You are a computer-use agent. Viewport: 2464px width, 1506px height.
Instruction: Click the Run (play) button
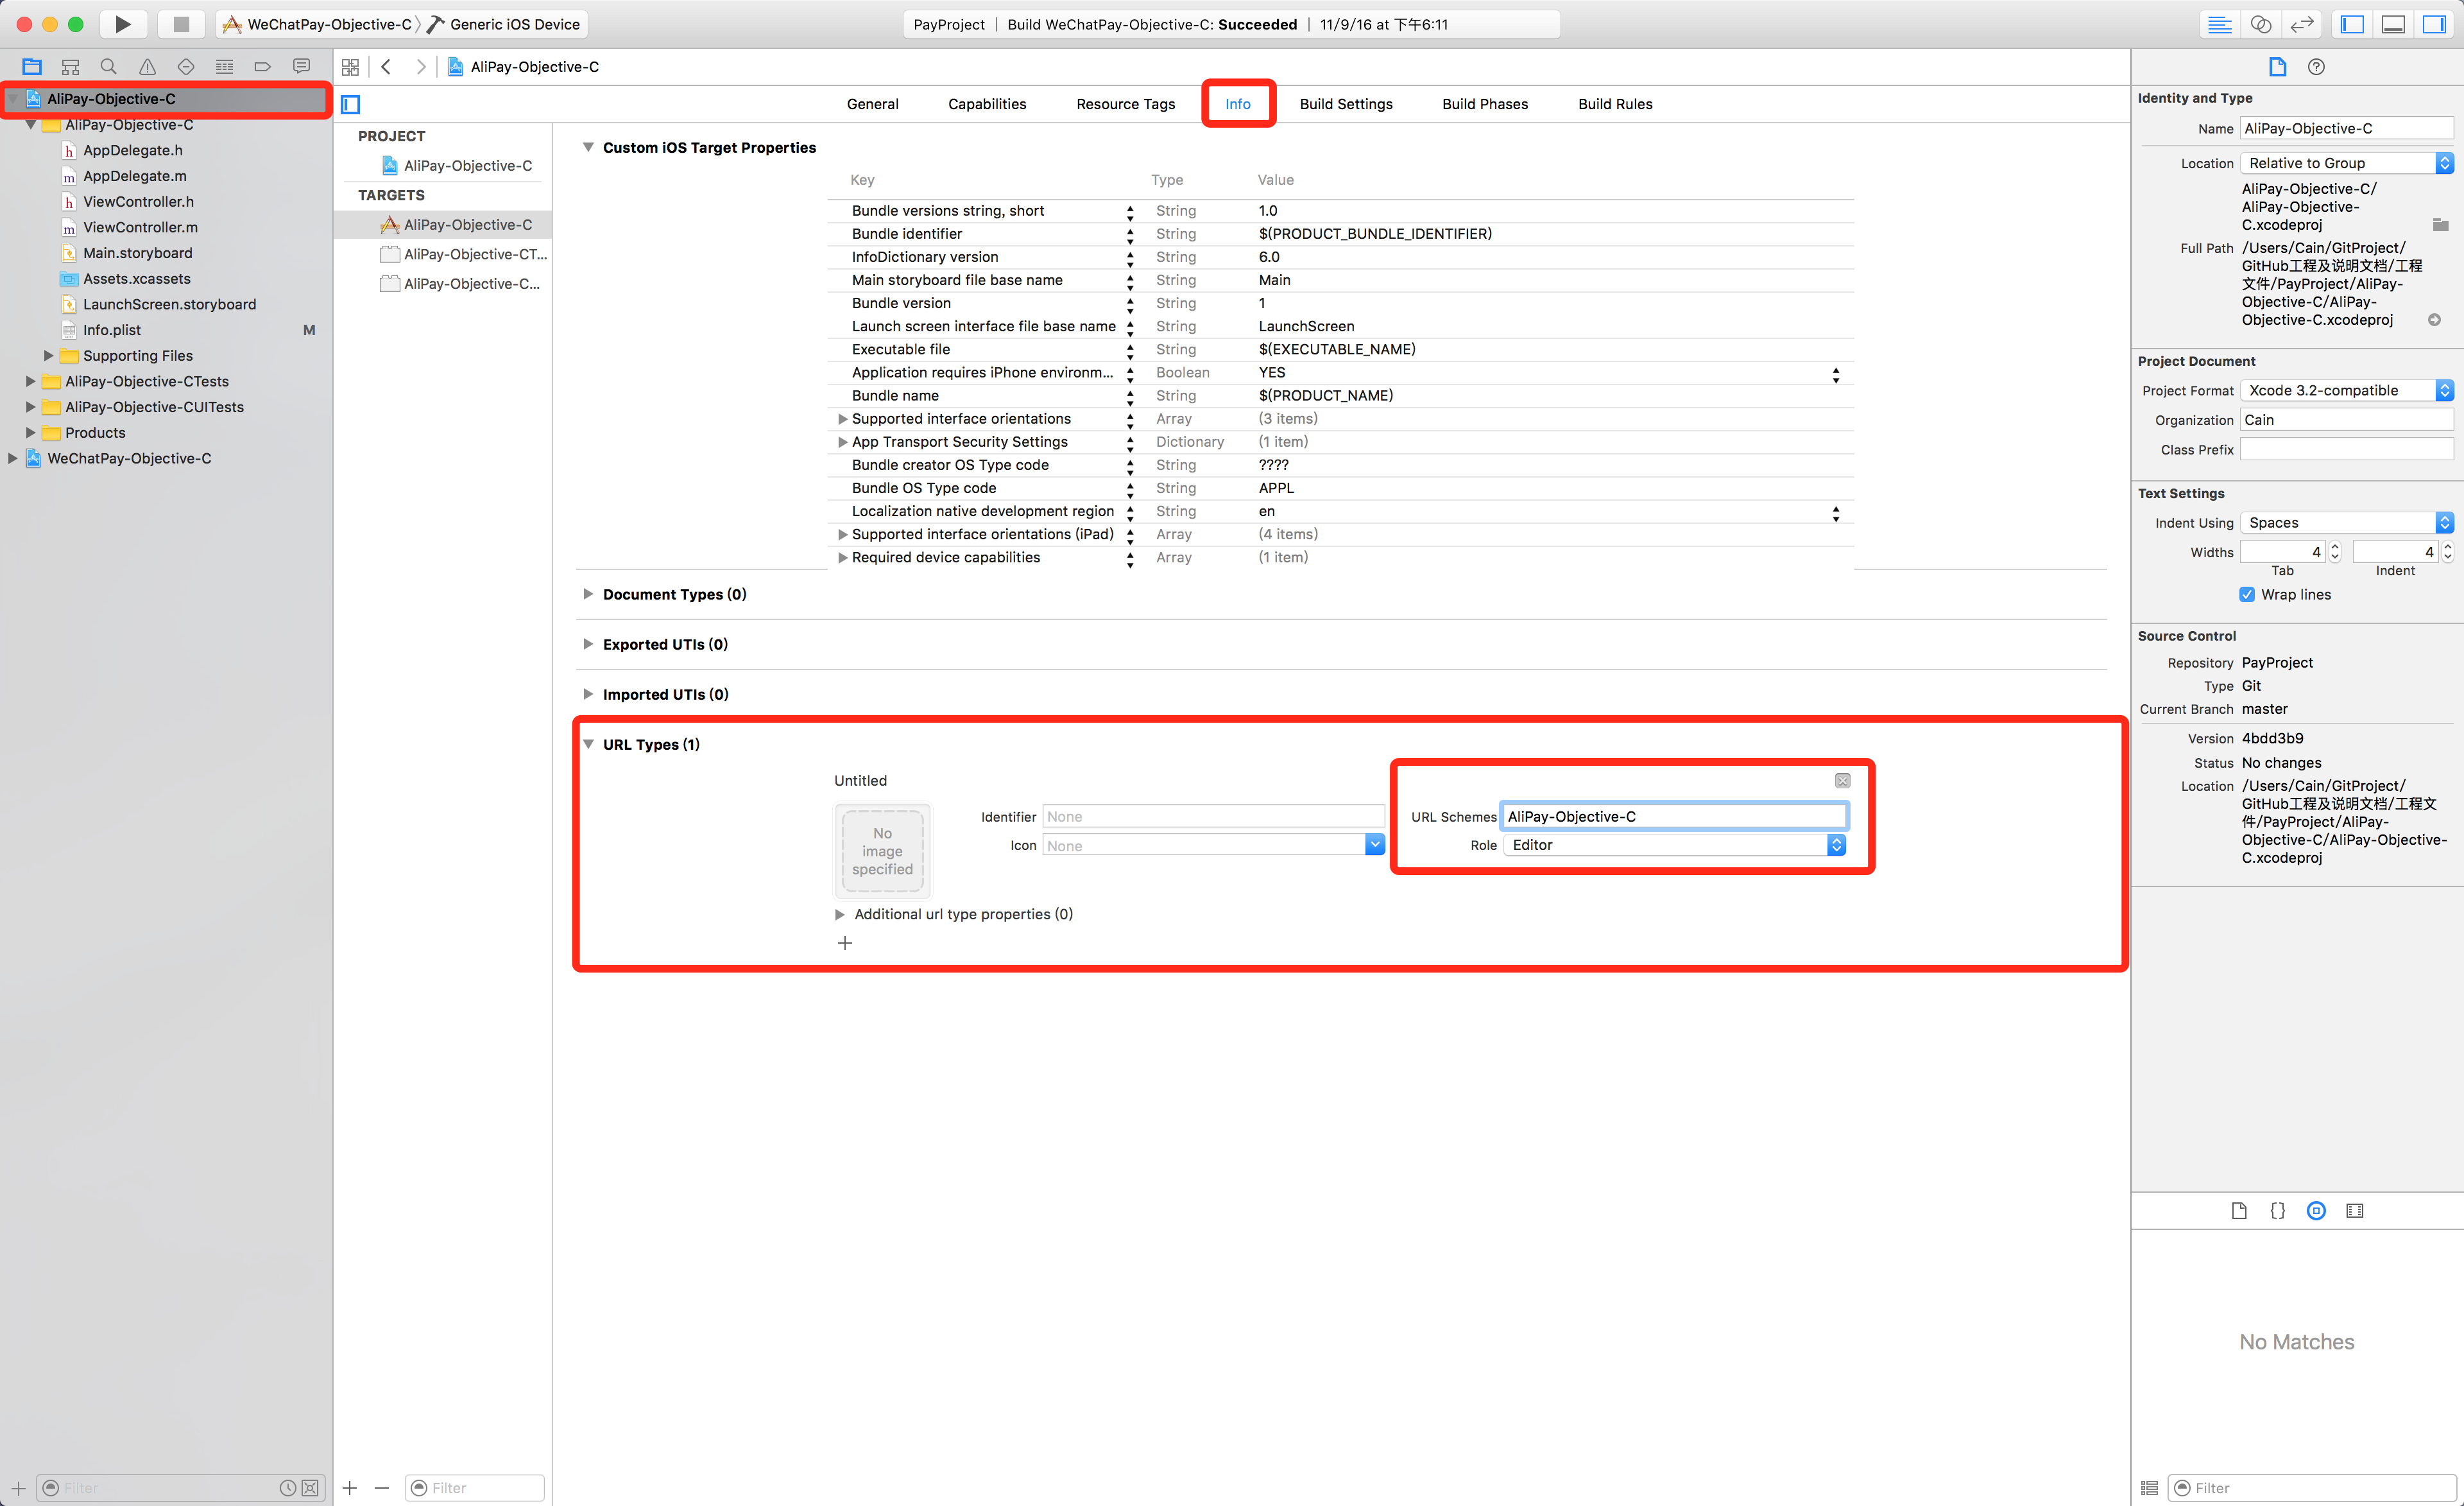point(122,24)
